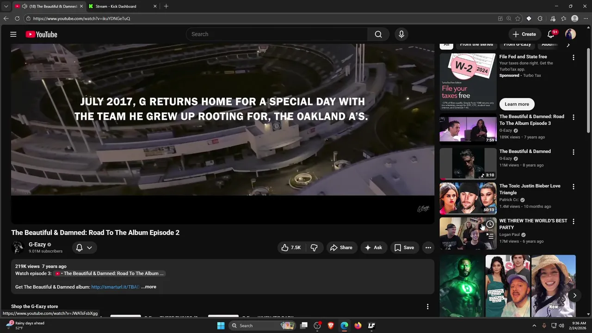Open options for The Beautiful & Damned video
Viewport: 592px width, 333px height.
tap(573, 152)
